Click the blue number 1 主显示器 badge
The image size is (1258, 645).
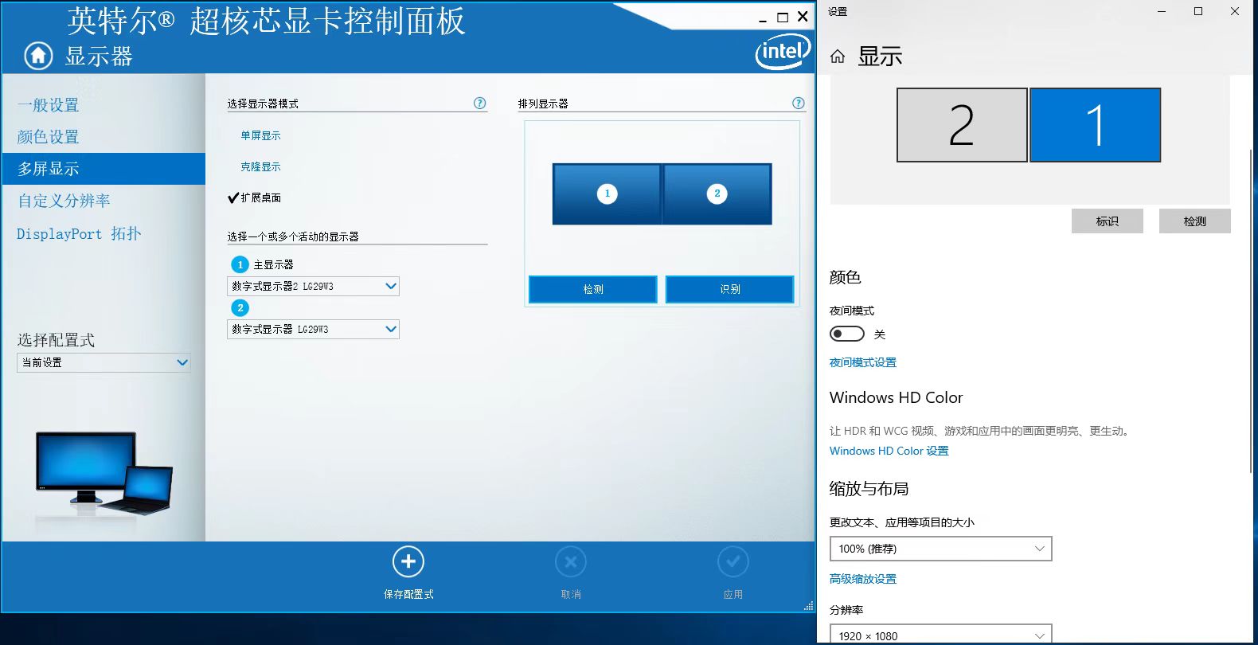(x=240, y=264)
